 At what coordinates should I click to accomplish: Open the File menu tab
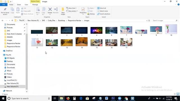pos(4,4)
